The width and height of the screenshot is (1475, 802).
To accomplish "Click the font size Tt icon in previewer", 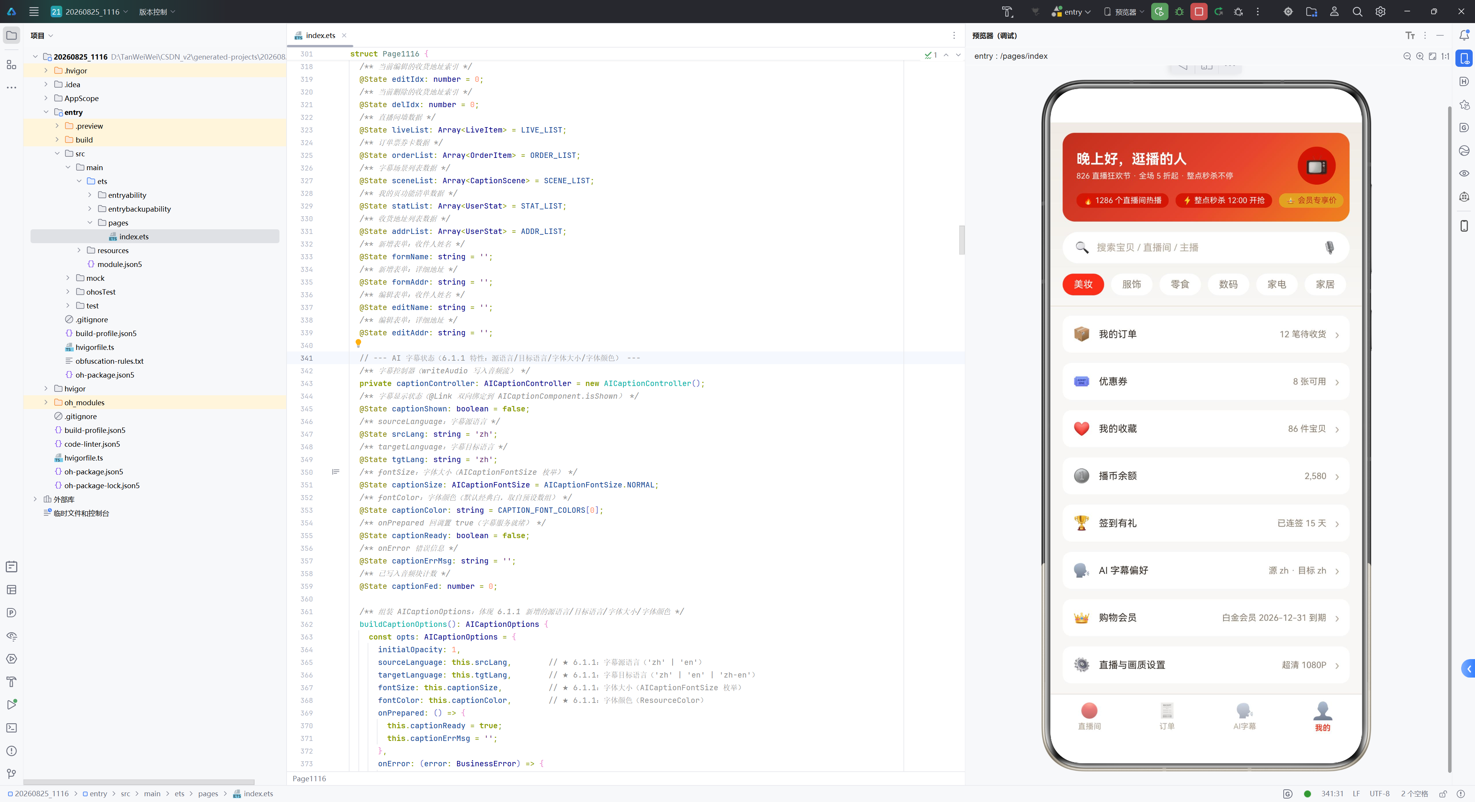I will [1410, 35].
